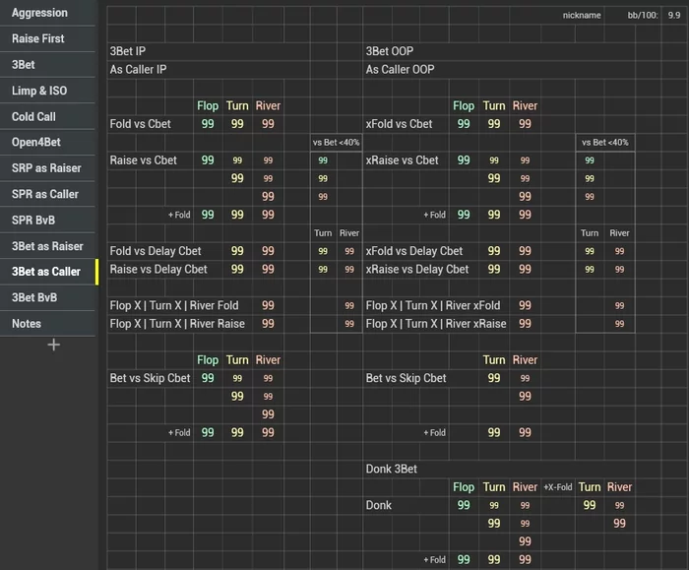This screenshot has height=570, width=689.
Task: Select the 3Bet sidebar tab
Action: 24,64
